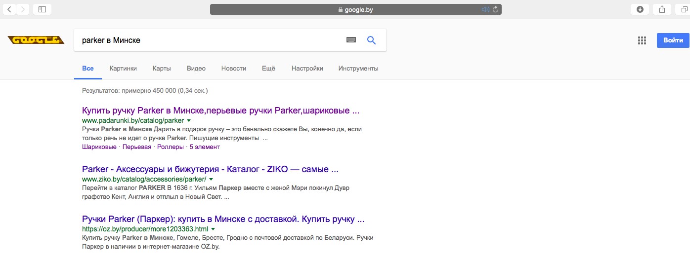This screenshot has width=690, height=260.
Task: Click the search field with 'parker в Минске'
Action: click(208, 40)
